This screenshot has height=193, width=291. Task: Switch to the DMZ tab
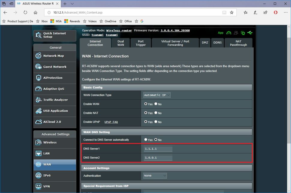coord(205,43)
